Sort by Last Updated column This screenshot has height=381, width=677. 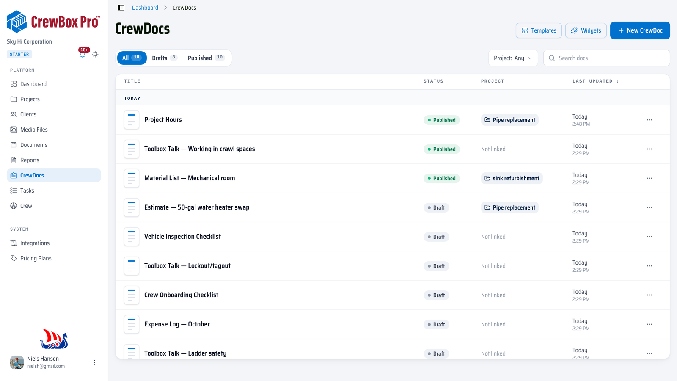[x=595, y=81]
